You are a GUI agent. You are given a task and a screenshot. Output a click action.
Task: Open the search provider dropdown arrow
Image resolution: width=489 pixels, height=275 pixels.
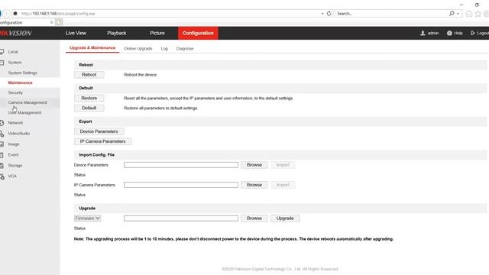coord(458,14)
